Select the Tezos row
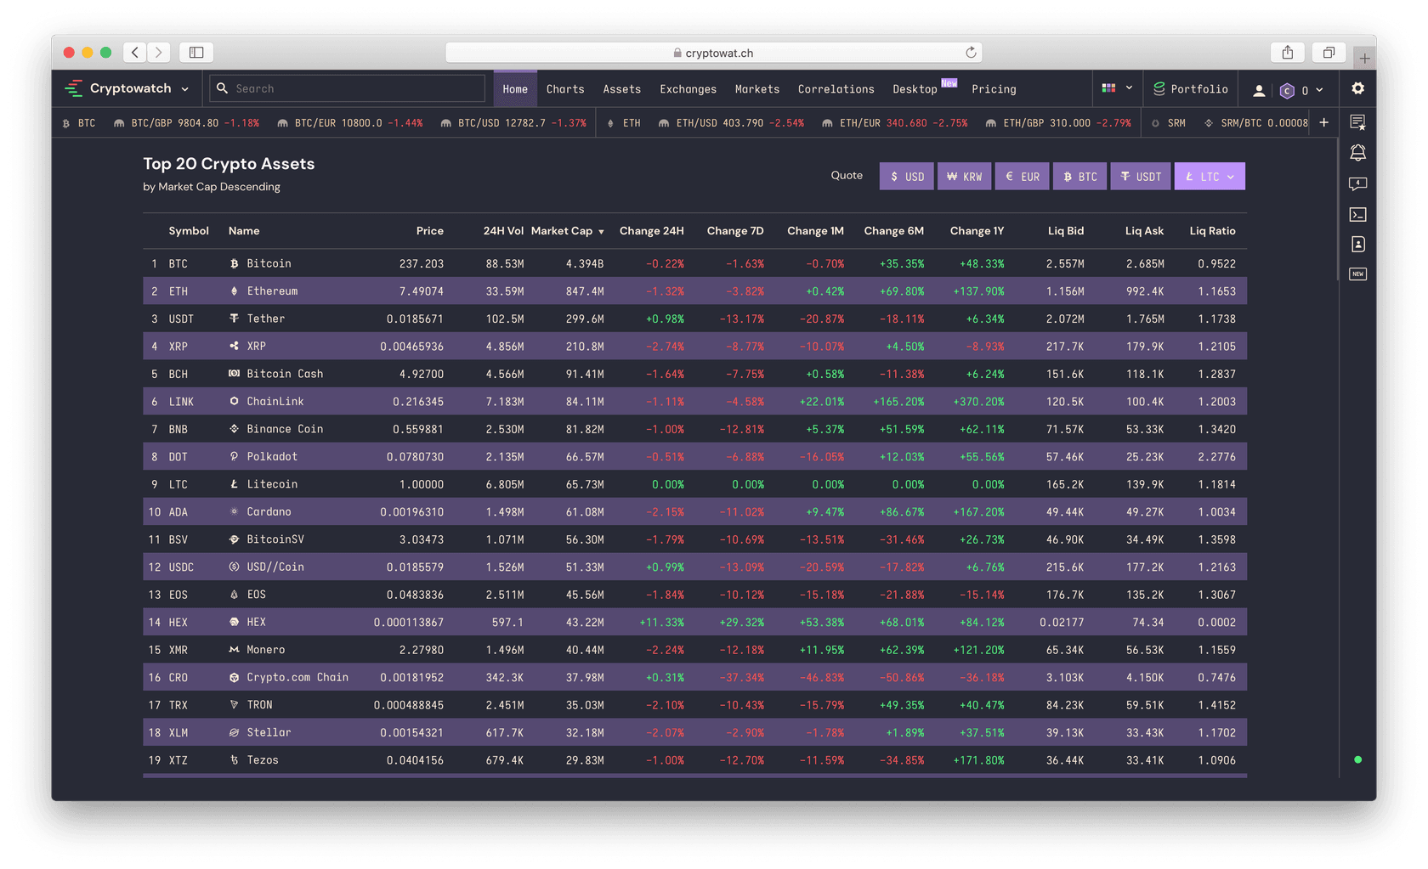The image size is (1428, 869). (694, 760)
